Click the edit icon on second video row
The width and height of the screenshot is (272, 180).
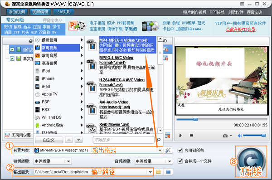[x=165, y=58]
